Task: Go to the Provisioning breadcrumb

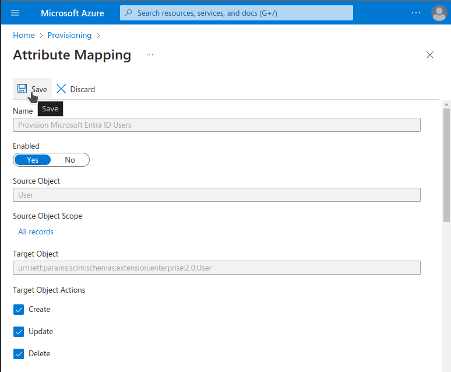Action: (x=69, y=35)
